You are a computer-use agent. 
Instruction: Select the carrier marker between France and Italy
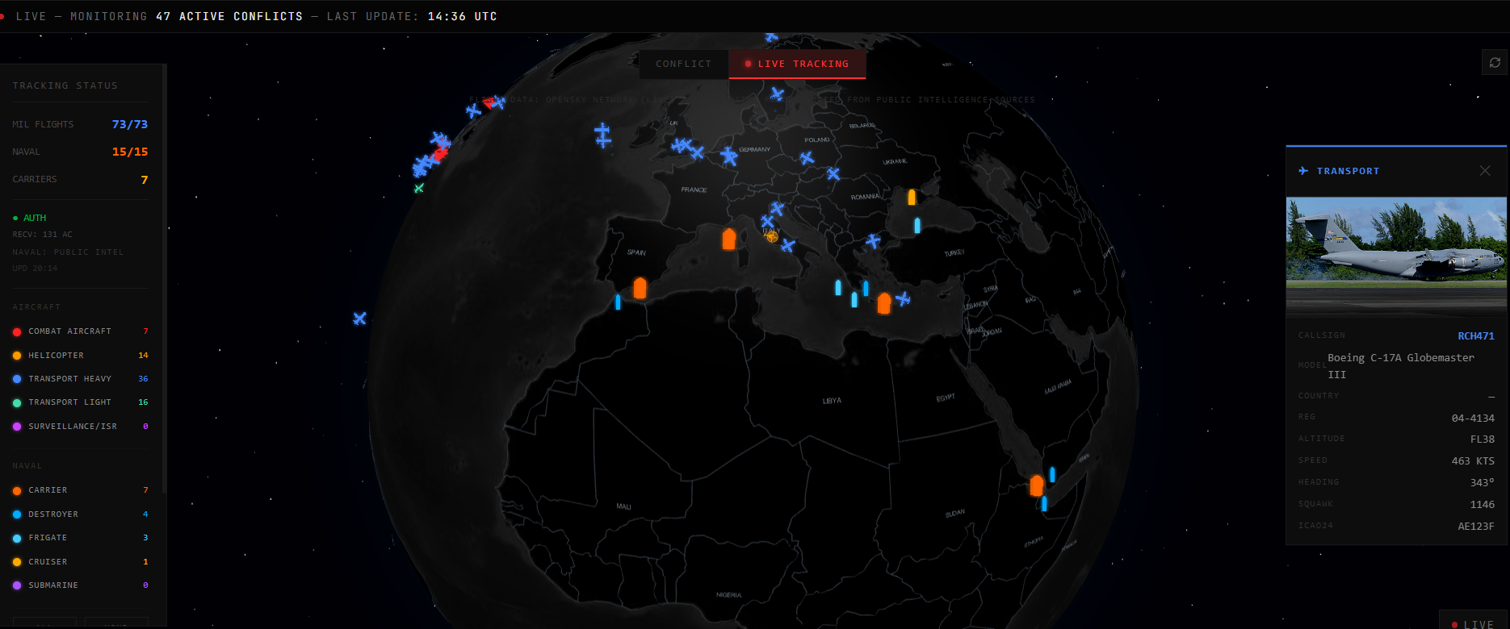tap(728, 239)
